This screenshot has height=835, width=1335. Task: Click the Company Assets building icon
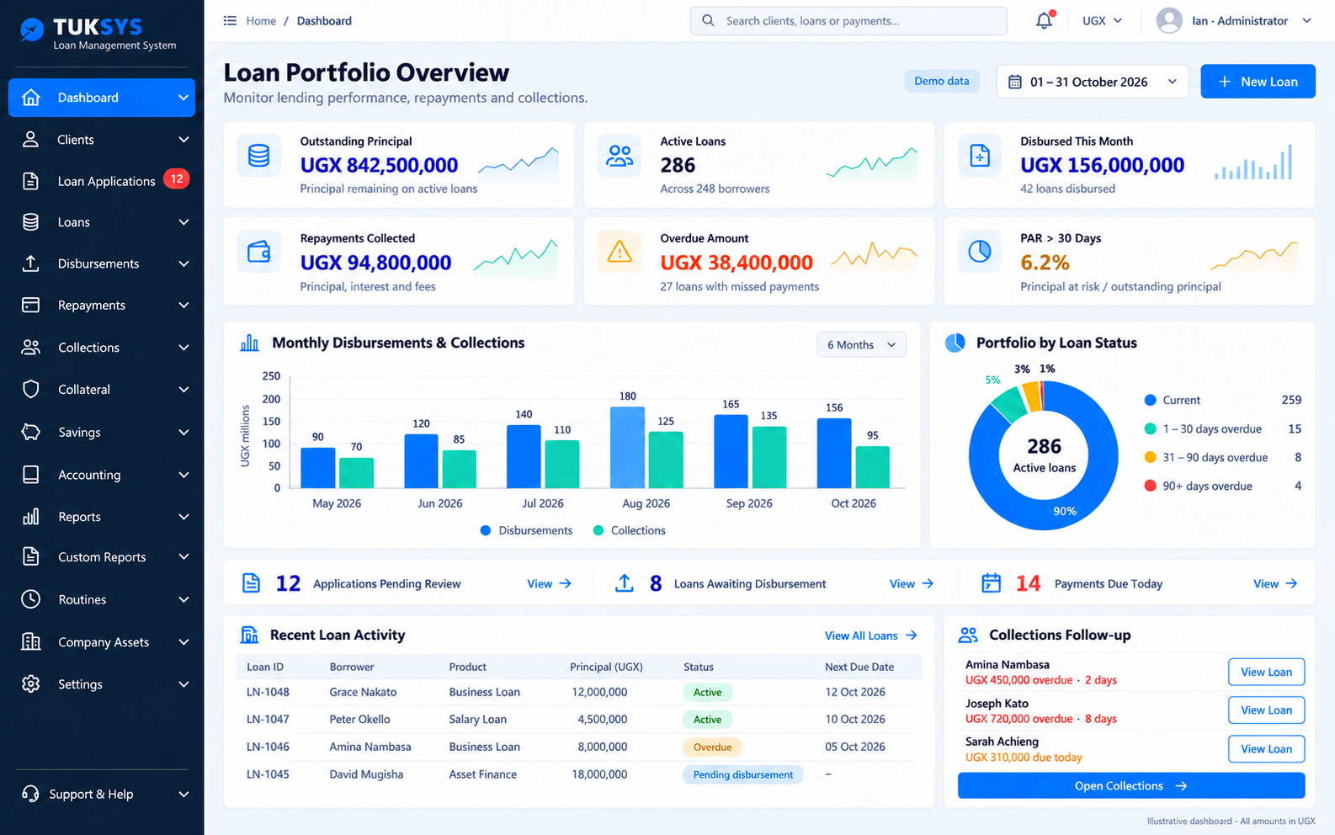pyautogui.click(x=31, y=641)
